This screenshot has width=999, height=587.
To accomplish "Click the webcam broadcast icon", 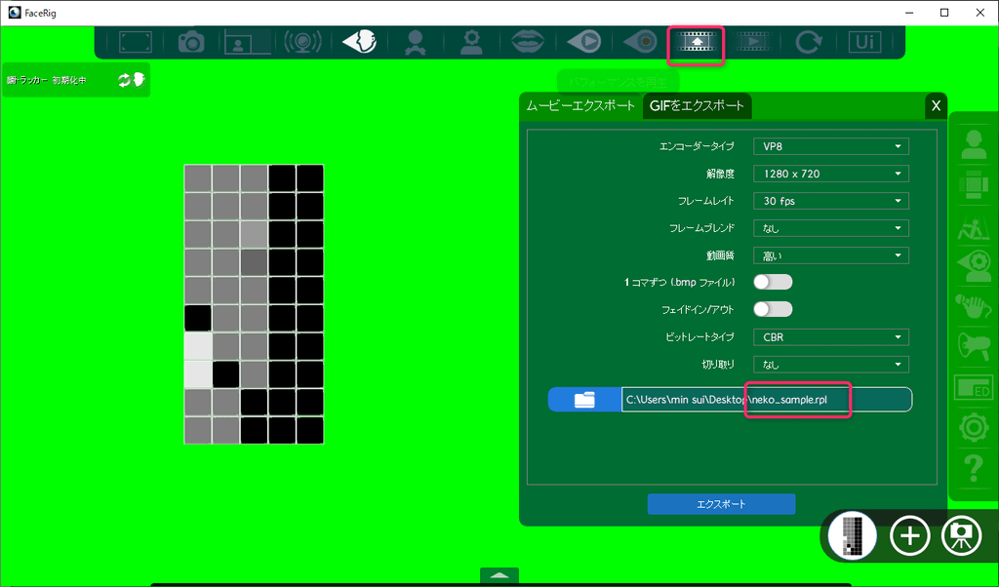I will 302,42.
